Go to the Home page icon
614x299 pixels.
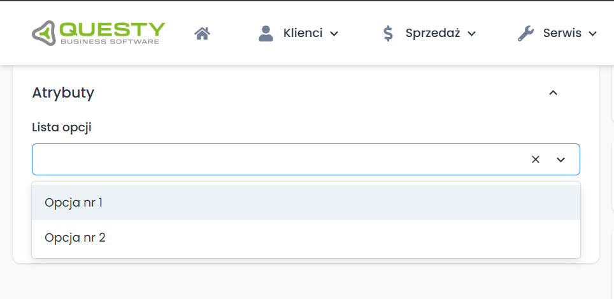(202, 33)
